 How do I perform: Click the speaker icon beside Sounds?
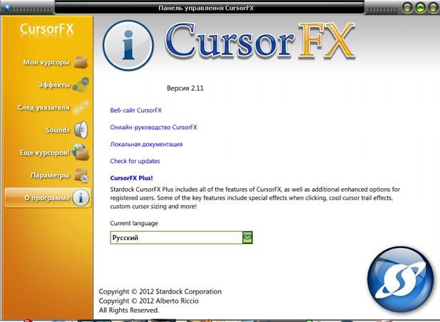click(81, 130)
